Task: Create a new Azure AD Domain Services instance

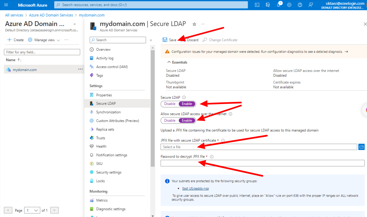Action: point(15,40)
